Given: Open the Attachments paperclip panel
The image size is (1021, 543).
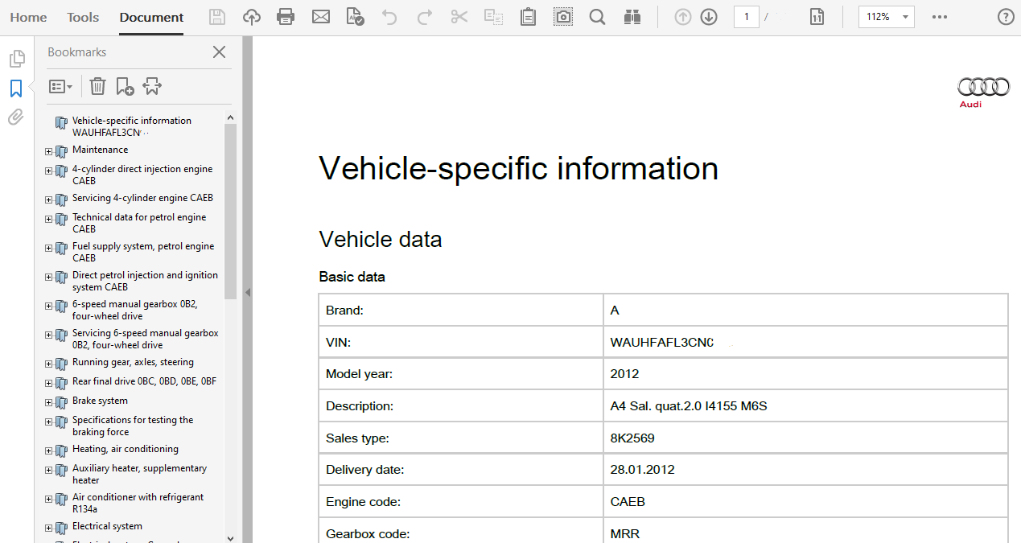Looking at the screenshot, I should [x=16, y=117].
